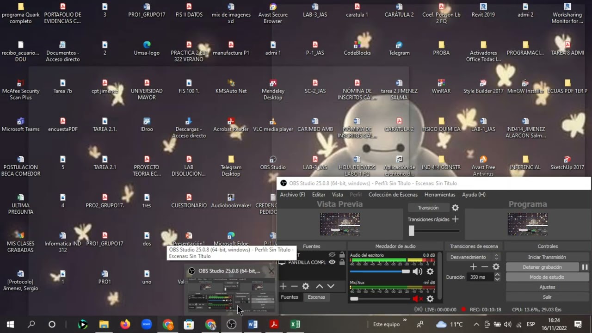592x333 pixels.
Task: Open File Explorer from the taskbar
Action: pyautogui.click(x=104, y=324)
